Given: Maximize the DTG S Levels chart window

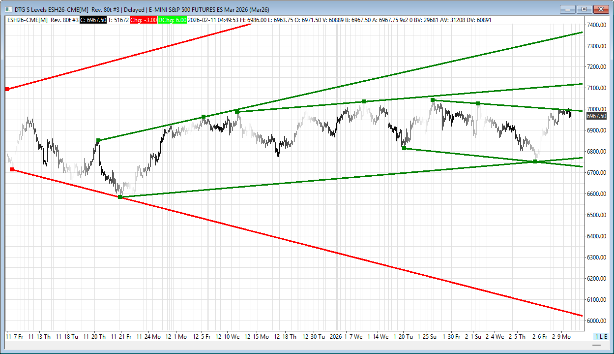Looking at the screenshot, I should (x=584, y=9).
